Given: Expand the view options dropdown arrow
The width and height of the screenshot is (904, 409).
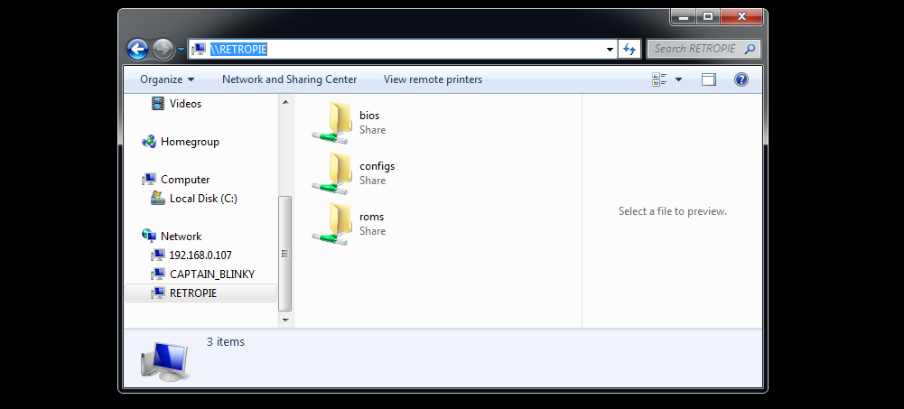Looking at the screenshot, I should pos(679,79).
